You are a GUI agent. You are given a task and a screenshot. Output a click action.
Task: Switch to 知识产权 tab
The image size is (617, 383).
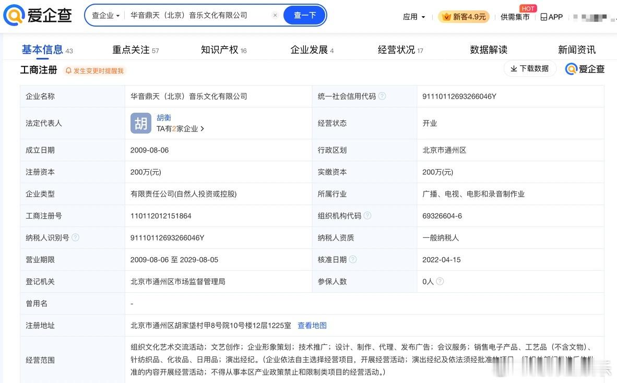pyautogui.click(x=223, y=50)
